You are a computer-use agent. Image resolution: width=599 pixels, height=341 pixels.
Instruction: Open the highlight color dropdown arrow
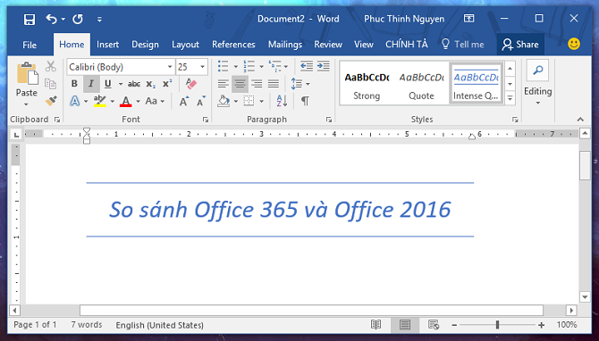[x=113, y=102]
